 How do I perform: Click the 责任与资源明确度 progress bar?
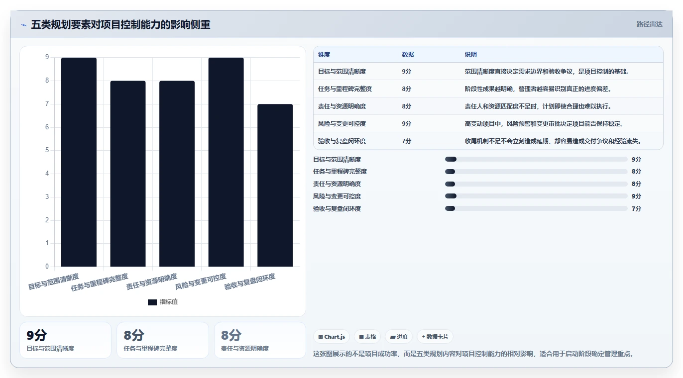(536, 184)
